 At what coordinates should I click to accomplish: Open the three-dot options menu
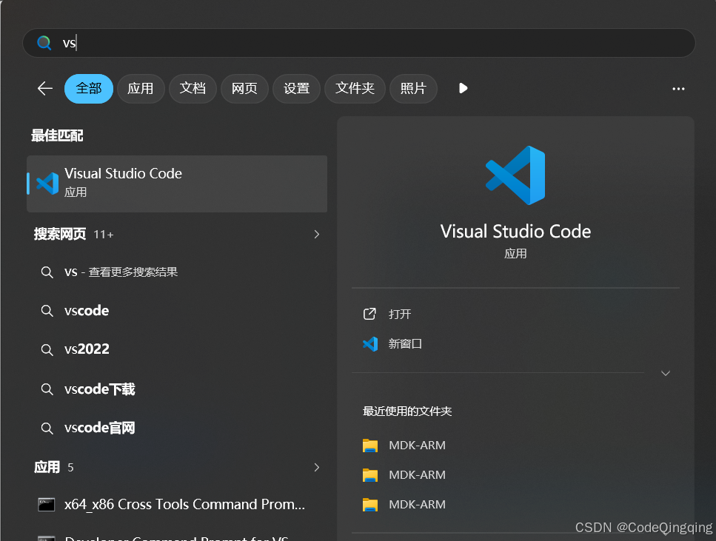(x=678, y=89)
